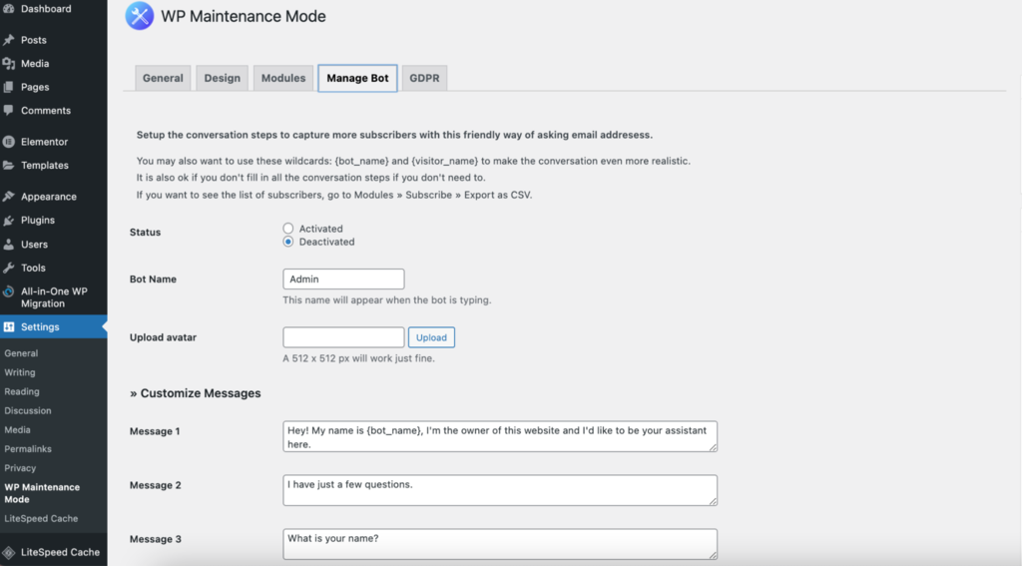The image size is (1022, 566).
Task: Click the Bot Name input field
Action: pyautogui.click(x=343, y=280)
